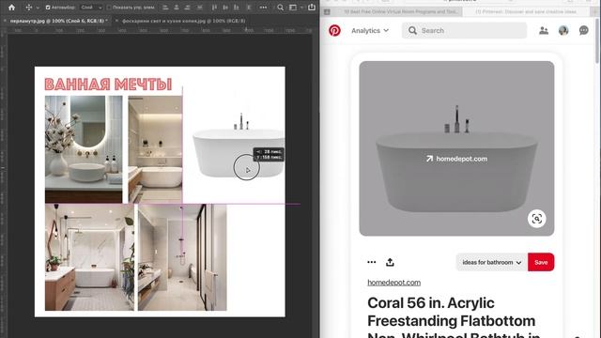The width and height of the screenshot is (601, 338).
Task: Click the ВАННАЯ МЕЧТЫ title text on canvas
Action: pos(108,84)
